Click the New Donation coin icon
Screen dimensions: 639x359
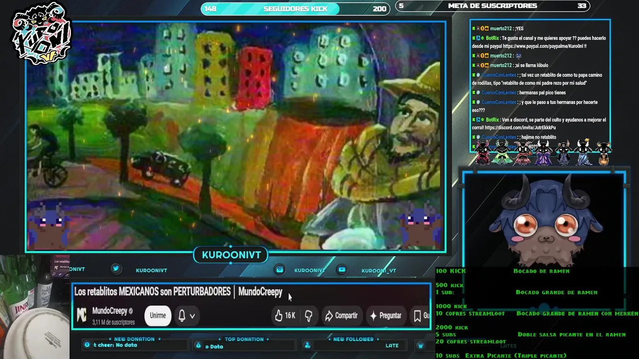[x=87, y=345]
